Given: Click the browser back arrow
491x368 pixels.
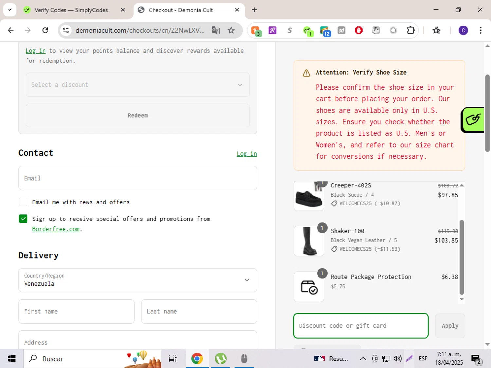Looking at the screenshot, I should point(11,30).
